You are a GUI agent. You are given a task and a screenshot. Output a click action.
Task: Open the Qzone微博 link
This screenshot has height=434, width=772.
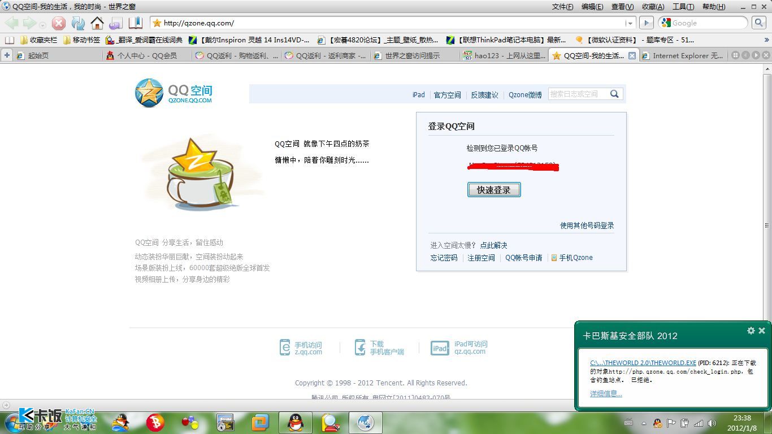click(x=525, y=95)
